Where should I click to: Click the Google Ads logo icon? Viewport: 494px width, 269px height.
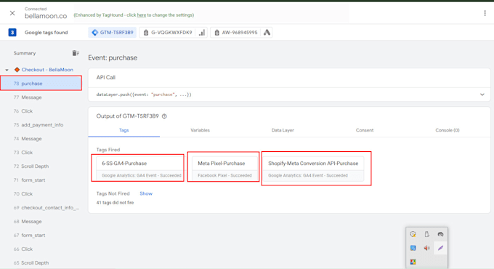[267, 32]
